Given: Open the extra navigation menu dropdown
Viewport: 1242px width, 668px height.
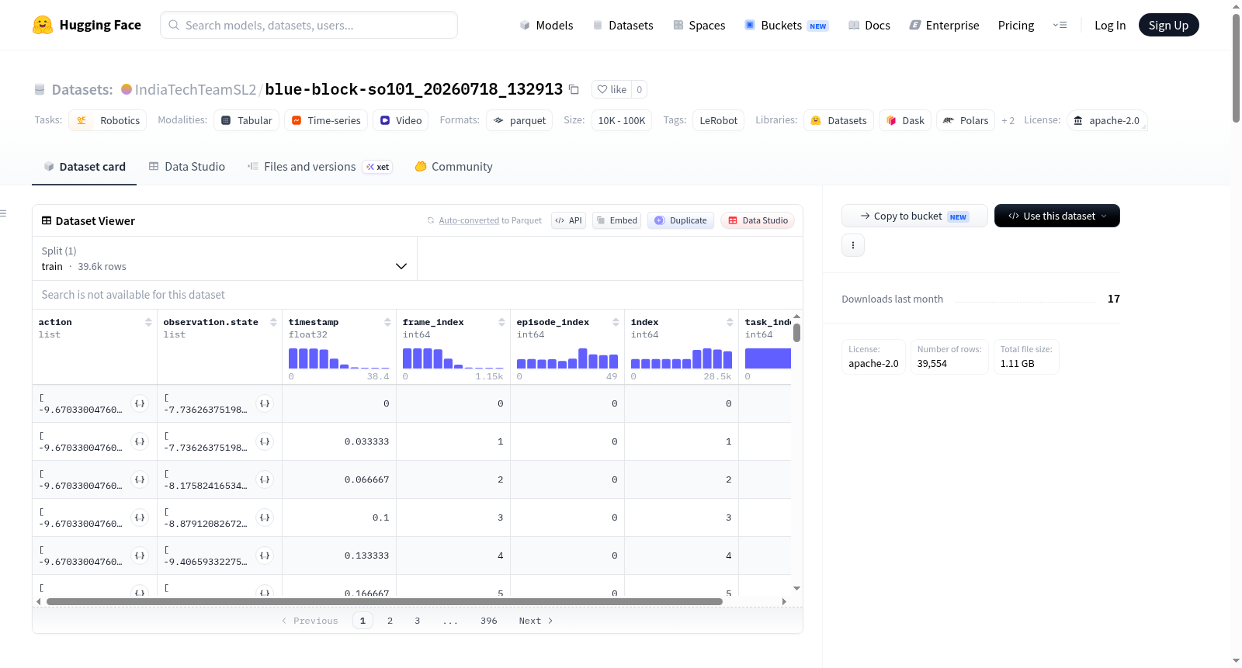Looking at the screenshot, I should click(x=1060, y=25).
